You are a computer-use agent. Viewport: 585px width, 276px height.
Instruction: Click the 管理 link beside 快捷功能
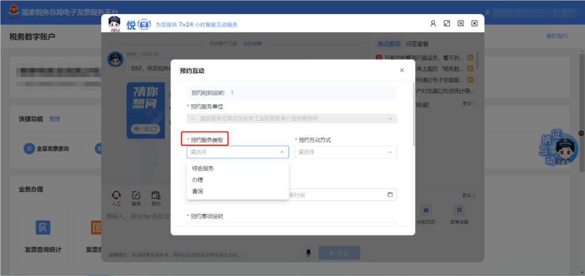[x=55, y=119]
